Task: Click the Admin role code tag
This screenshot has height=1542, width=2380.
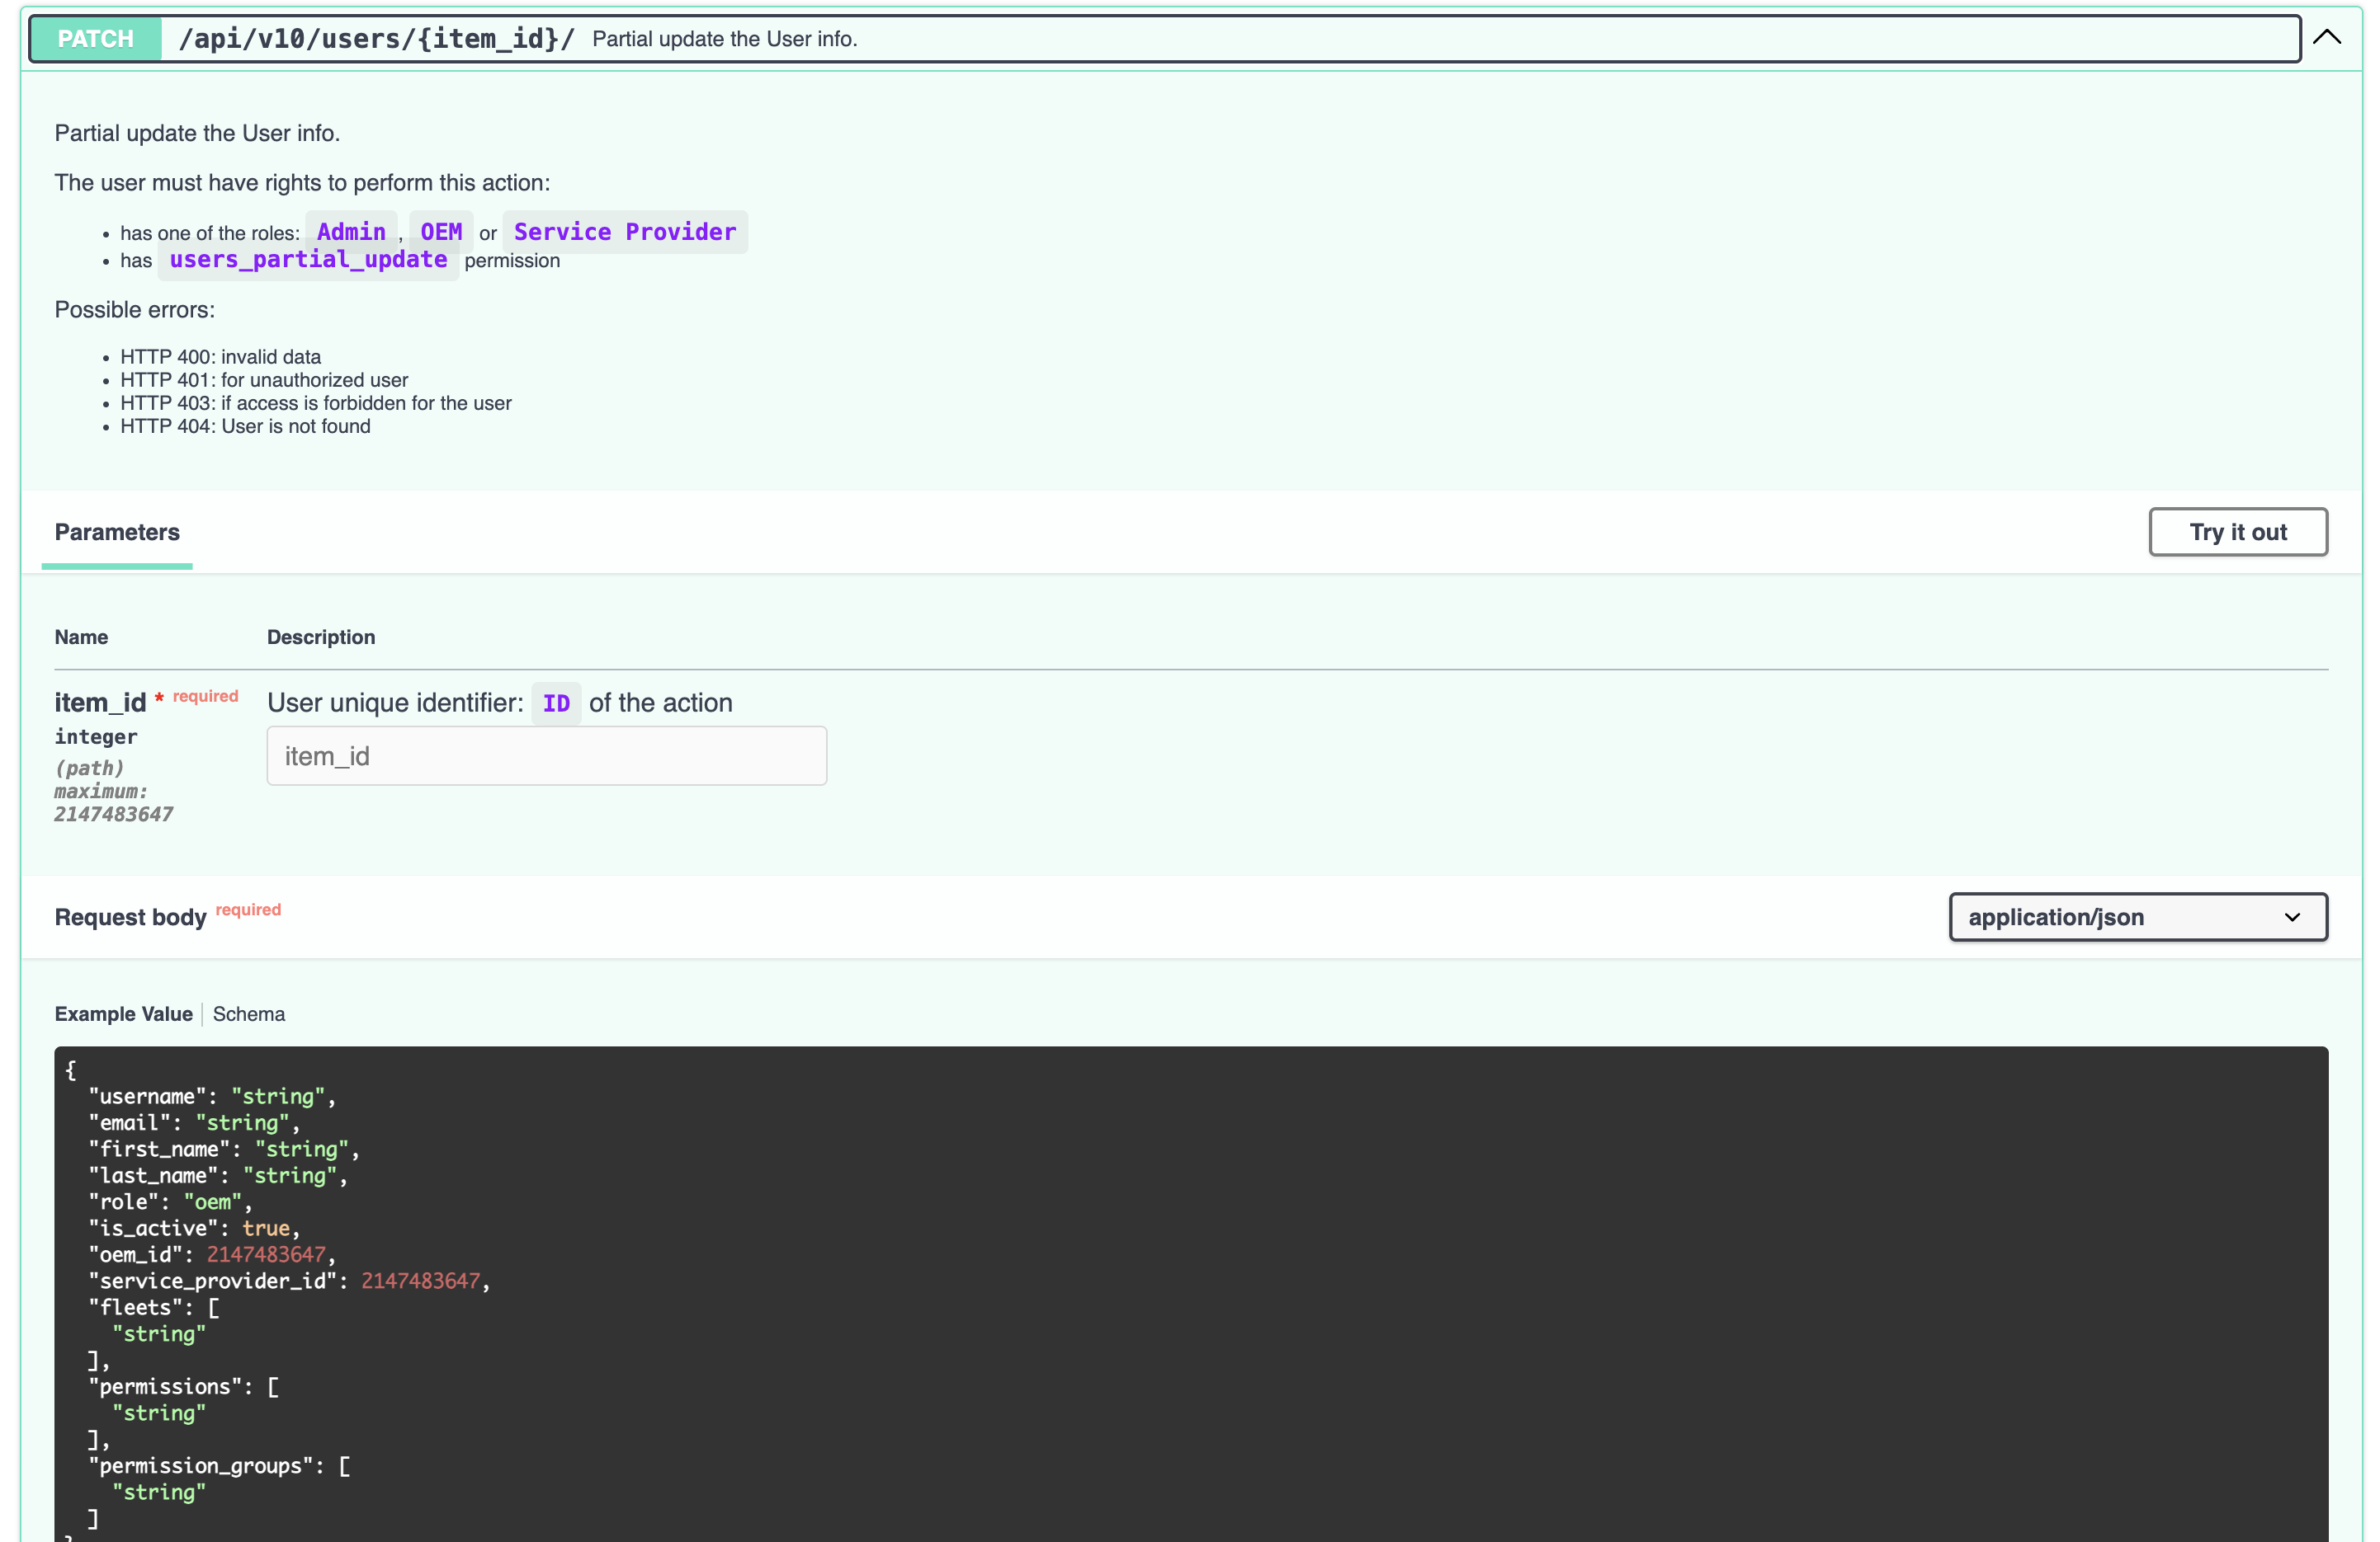Action: click(351, 232)
